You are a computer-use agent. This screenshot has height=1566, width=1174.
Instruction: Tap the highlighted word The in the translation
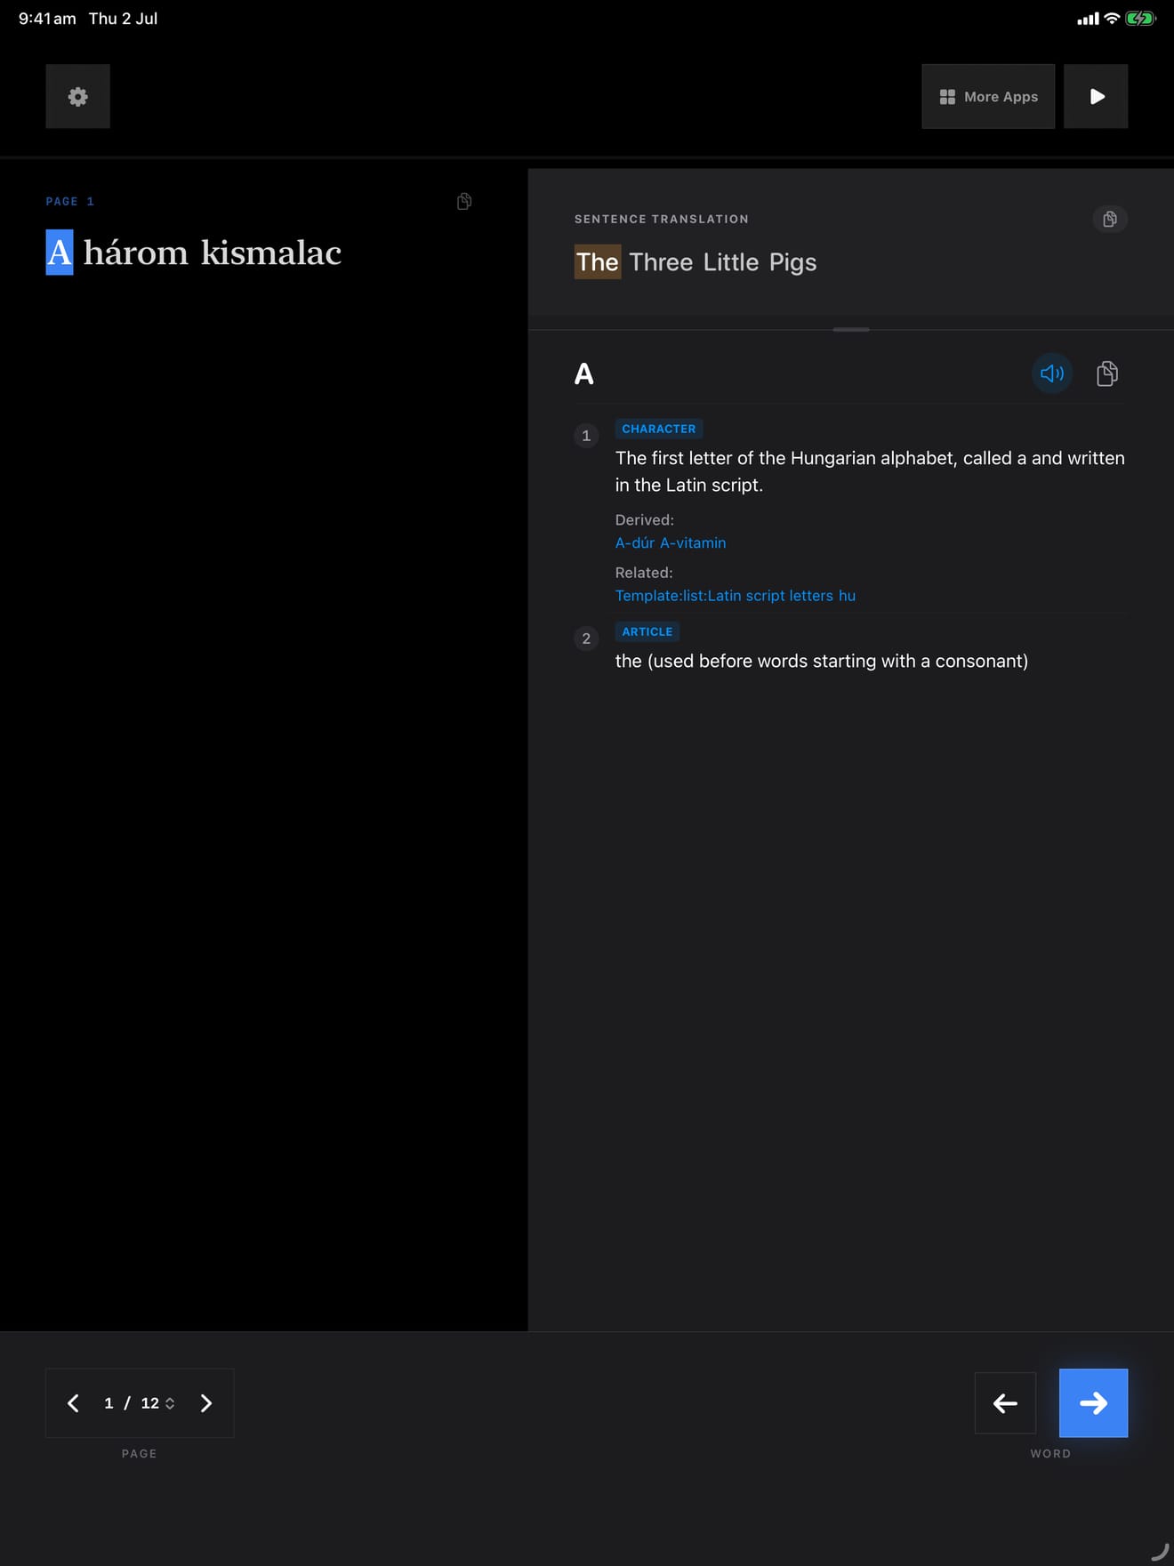pyautogui.click(x=598, y=262)
